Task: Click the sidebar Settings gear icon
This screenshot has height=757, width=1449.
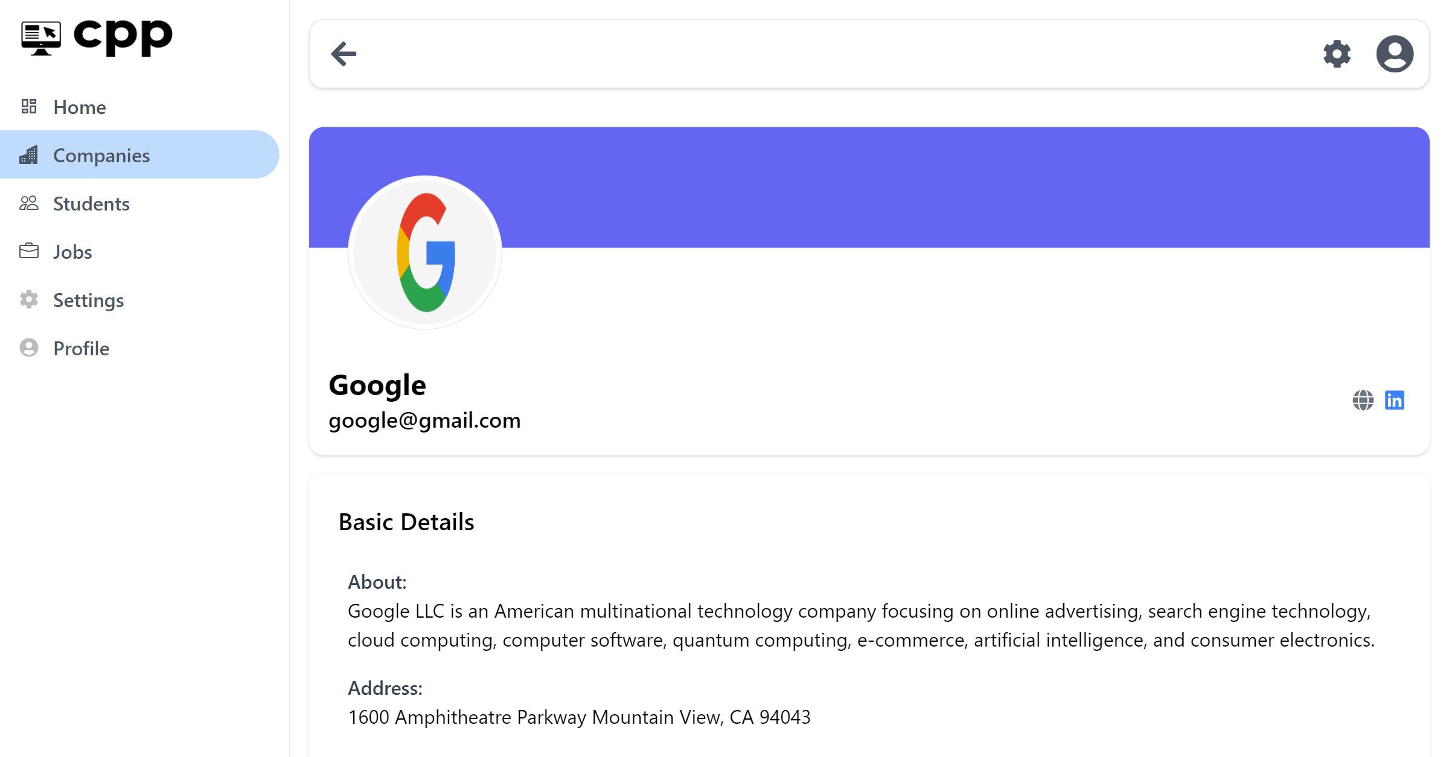Action: click(x=29, y=300)
